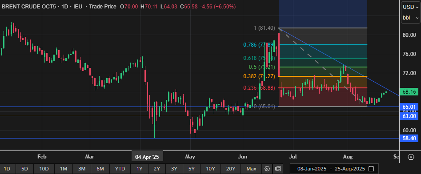The width and height of the screenshot is (421, 174).
Task: Select the 0 (65.01) Fibonacci label
Action: pos(265,107)
